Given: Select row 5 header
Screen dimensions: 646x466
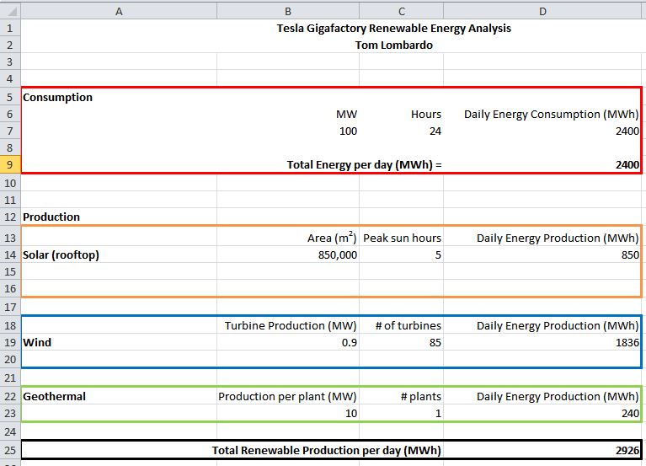Looking at the screenshot, I should click(x=10, y=97).
